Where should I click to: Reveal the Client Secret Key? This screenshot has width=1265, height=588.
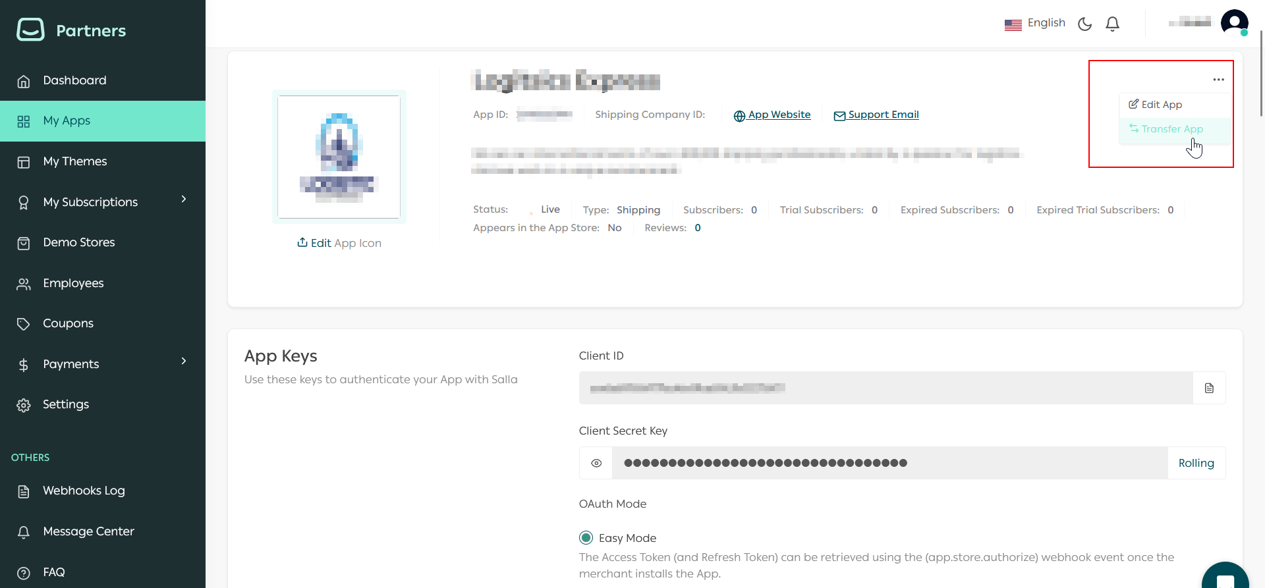point(596,463)
